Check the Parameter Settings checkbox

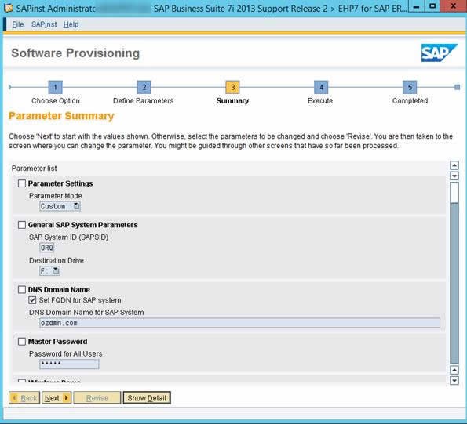[22, 183]
